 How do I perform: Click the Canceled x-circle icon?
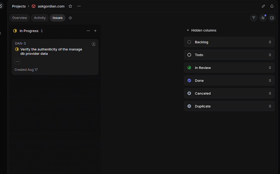point(189,93)
